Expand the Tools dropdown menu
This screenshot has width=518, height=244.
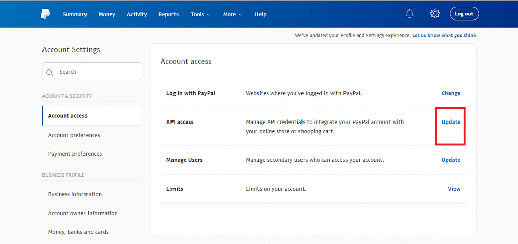200,14
